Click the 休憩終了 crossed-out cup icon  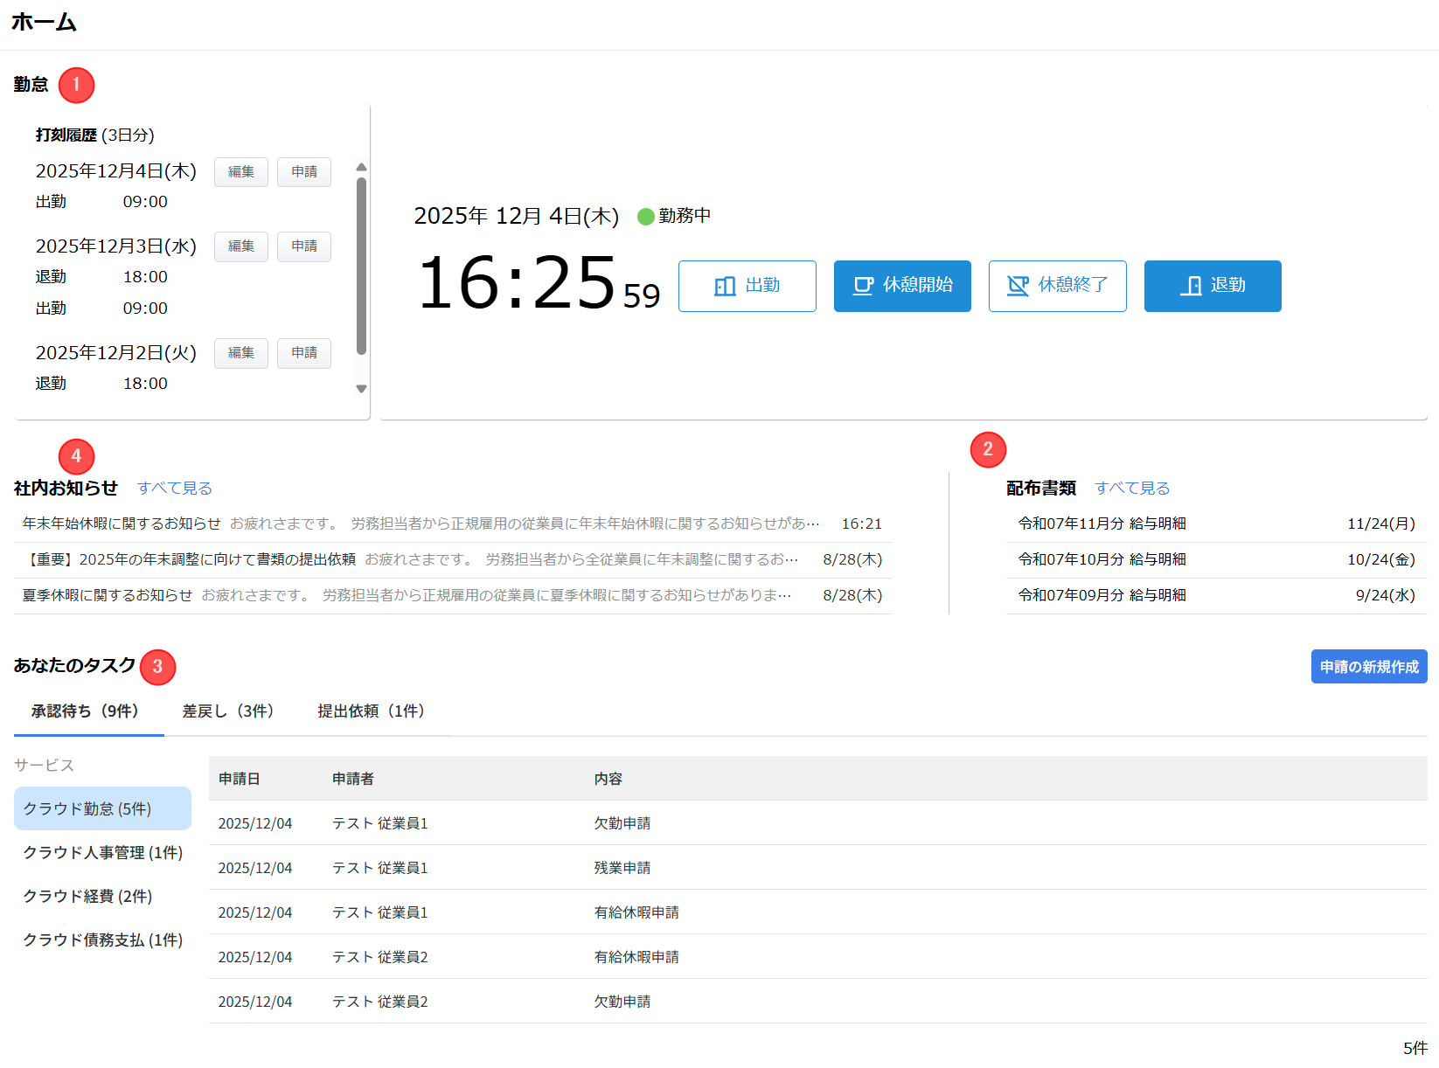pos(1018,286)
